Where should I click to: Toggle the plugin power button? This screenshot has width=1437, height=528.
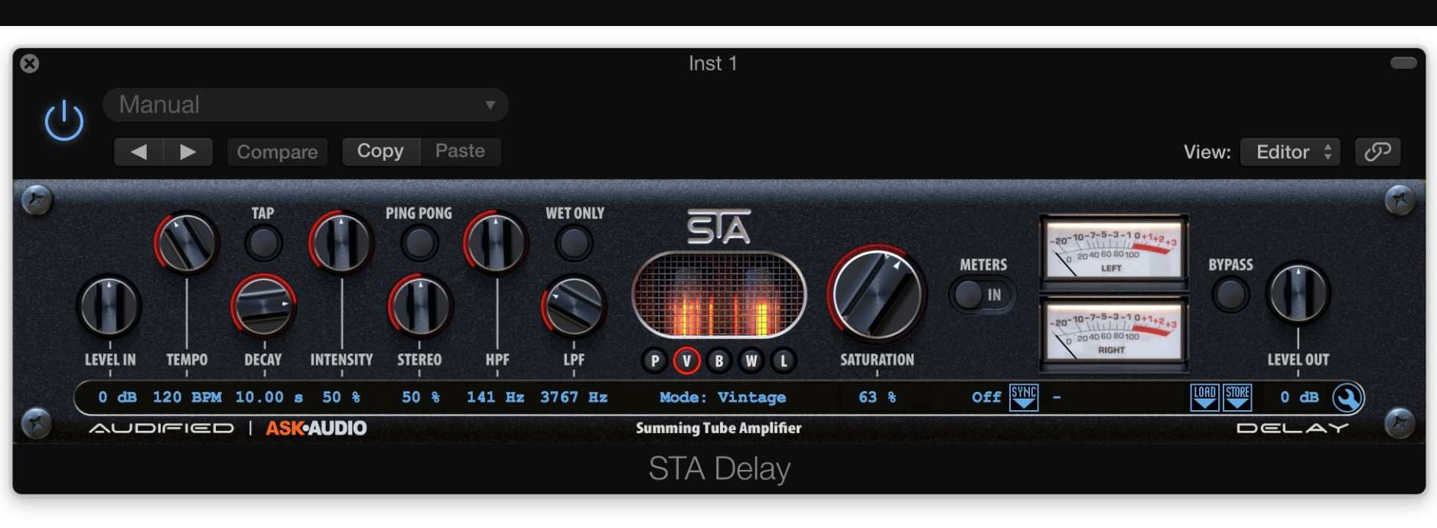pos(64,121)
